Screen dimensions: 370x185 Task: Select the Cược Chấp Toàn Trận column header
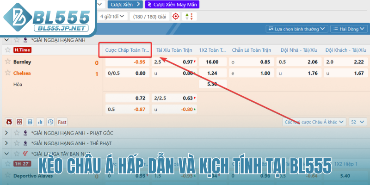(127, 50)
